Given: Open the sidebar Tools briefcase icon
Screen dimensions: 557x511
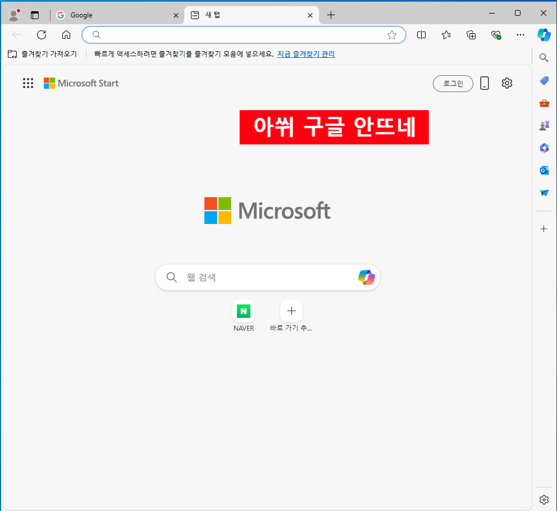Looking at the screenshot, I should pyautogui.click(x=544, y=103).
